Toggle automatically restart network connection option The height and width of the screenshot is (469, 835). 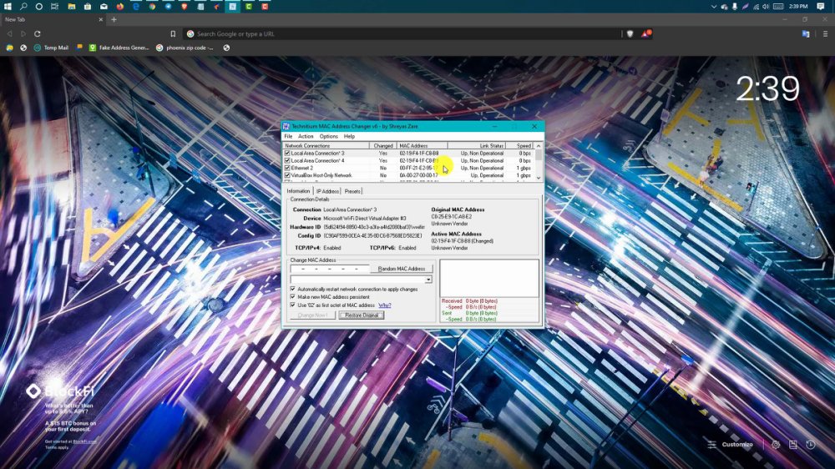[x=292, y=289]
